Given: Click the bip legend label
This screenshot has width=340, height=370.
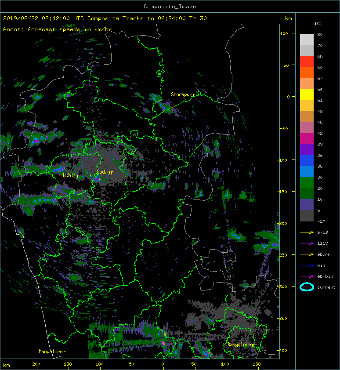Looking at the screenshot, I should click(x=321, y=265).
